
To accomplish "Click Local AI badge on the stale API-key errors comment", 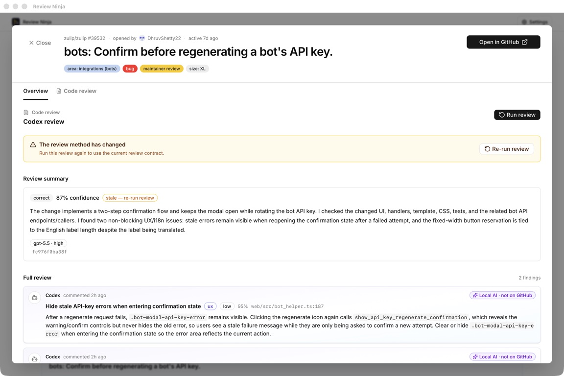I will point(502,295).
